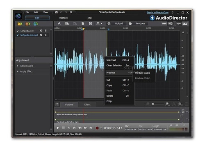Viewport: 205px width, 148px height.
Task: Click the help question mark icon
Action: 173,13
